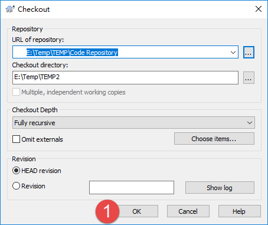
Task: Confirm checkout with the OK button
Action: pos(137,211)
